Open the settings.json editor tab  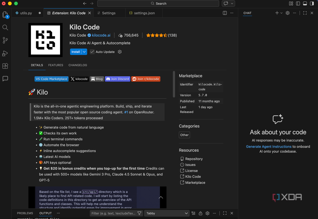[144, 13]
